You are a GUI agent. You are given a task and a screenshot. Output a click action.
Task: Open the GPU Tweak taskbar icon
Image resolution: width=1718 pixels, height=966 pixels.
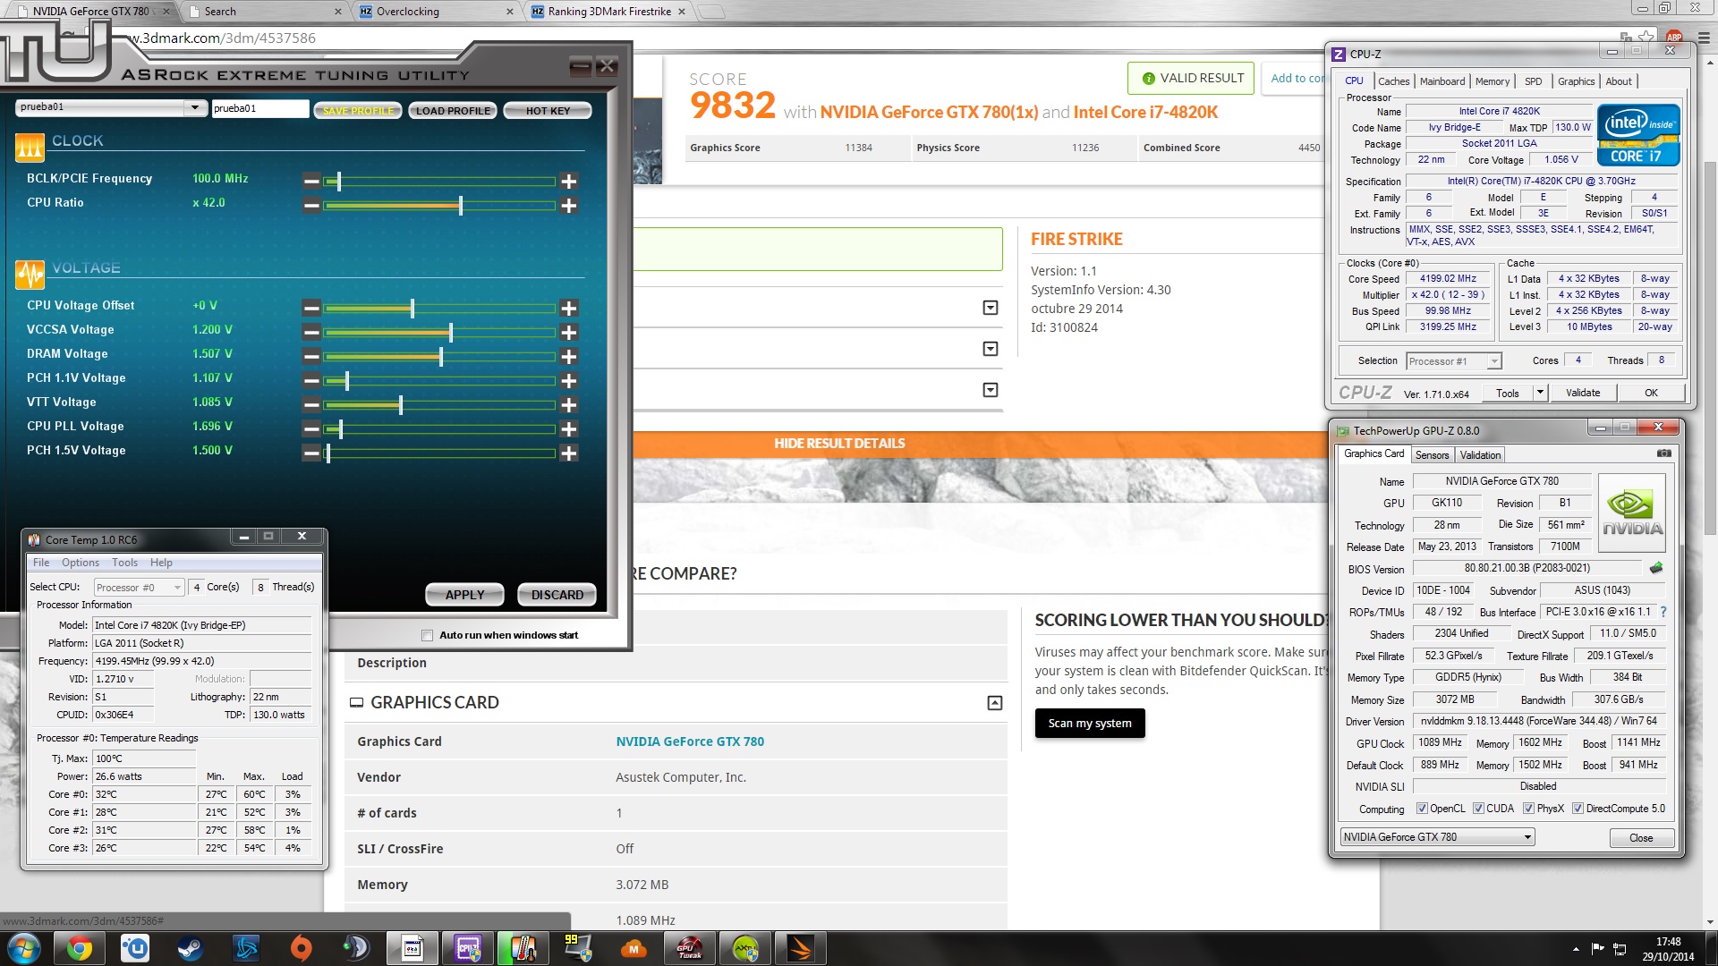click(690, 948)
